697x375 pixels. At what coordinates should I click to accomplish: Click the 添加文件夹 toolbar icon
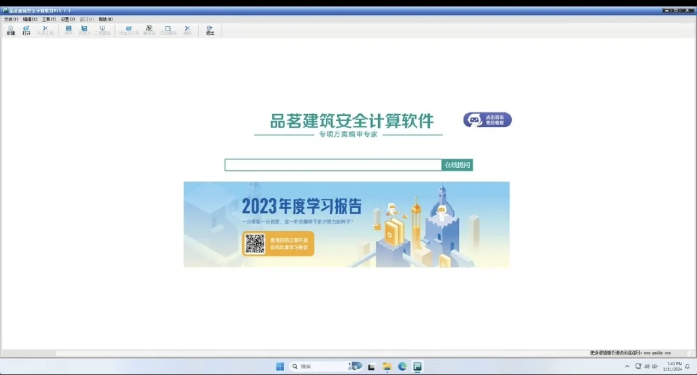pos(129,28)
